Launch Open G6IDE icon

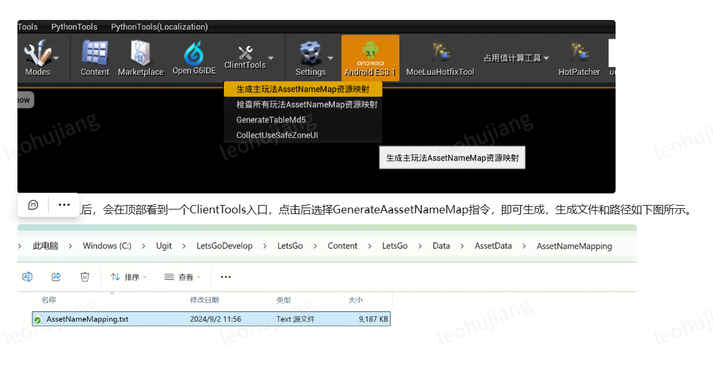point(194,58)
